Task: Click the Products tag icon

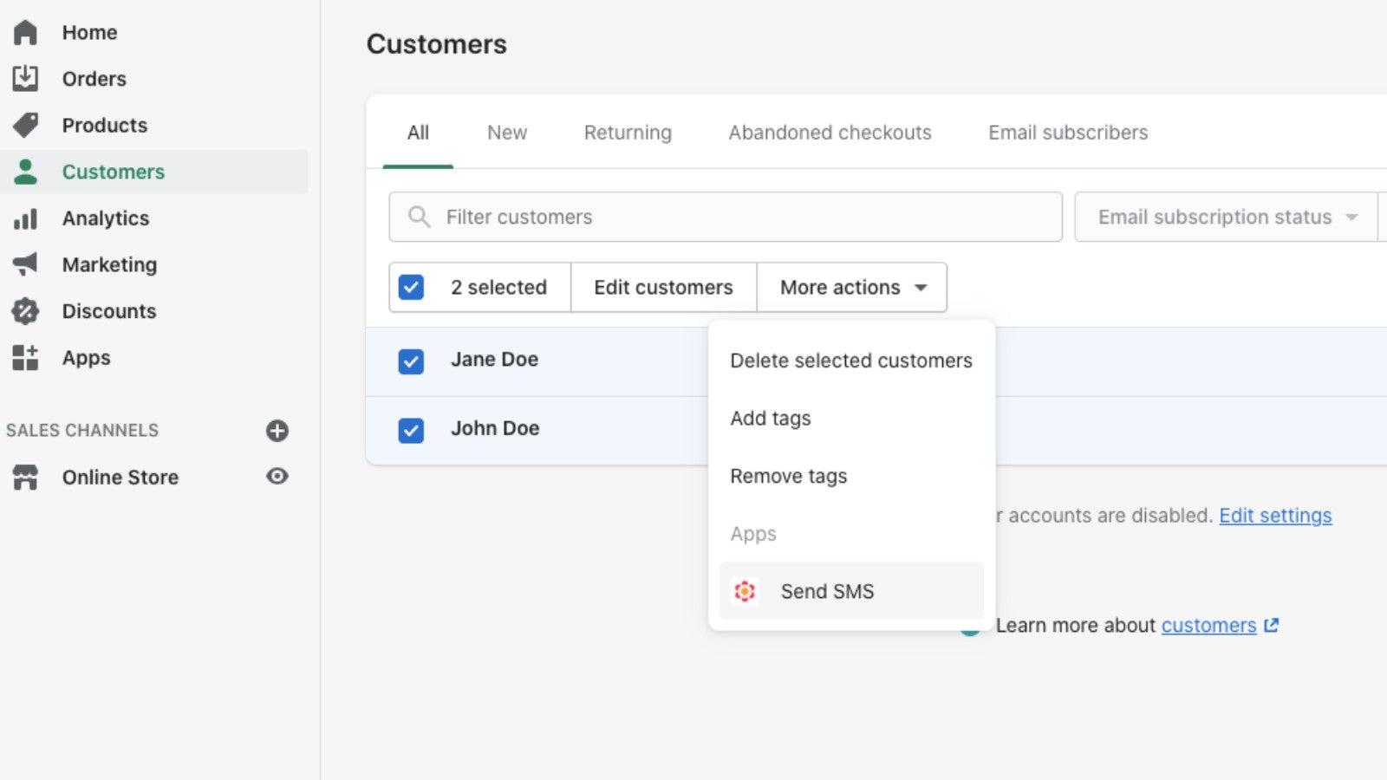Action: 26,125
